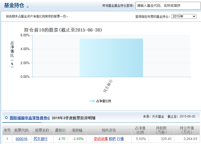This screenshot has width=201, height=144.
Task: Click the 民生银行 x-axis label
Action: click(108, 86)
